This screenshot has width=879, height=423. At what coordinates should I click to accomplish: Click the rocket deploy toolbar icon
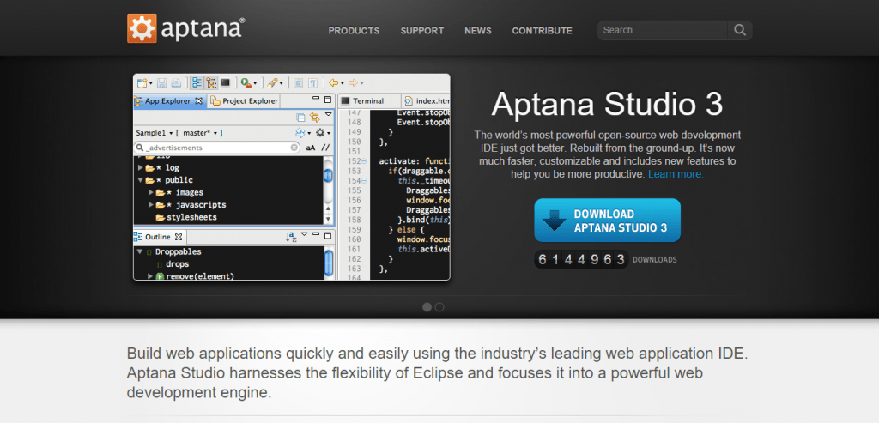click(x=272, y=83)
